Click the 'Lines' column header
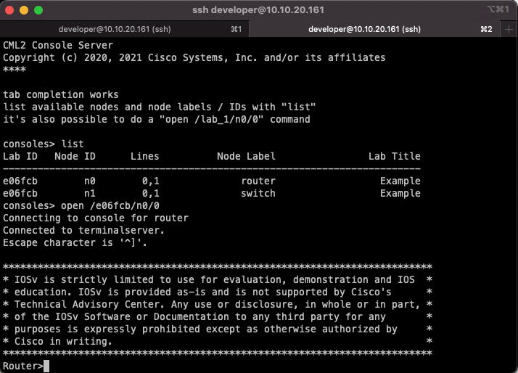Screen dimensions: 518x373 tap(144, 156)
